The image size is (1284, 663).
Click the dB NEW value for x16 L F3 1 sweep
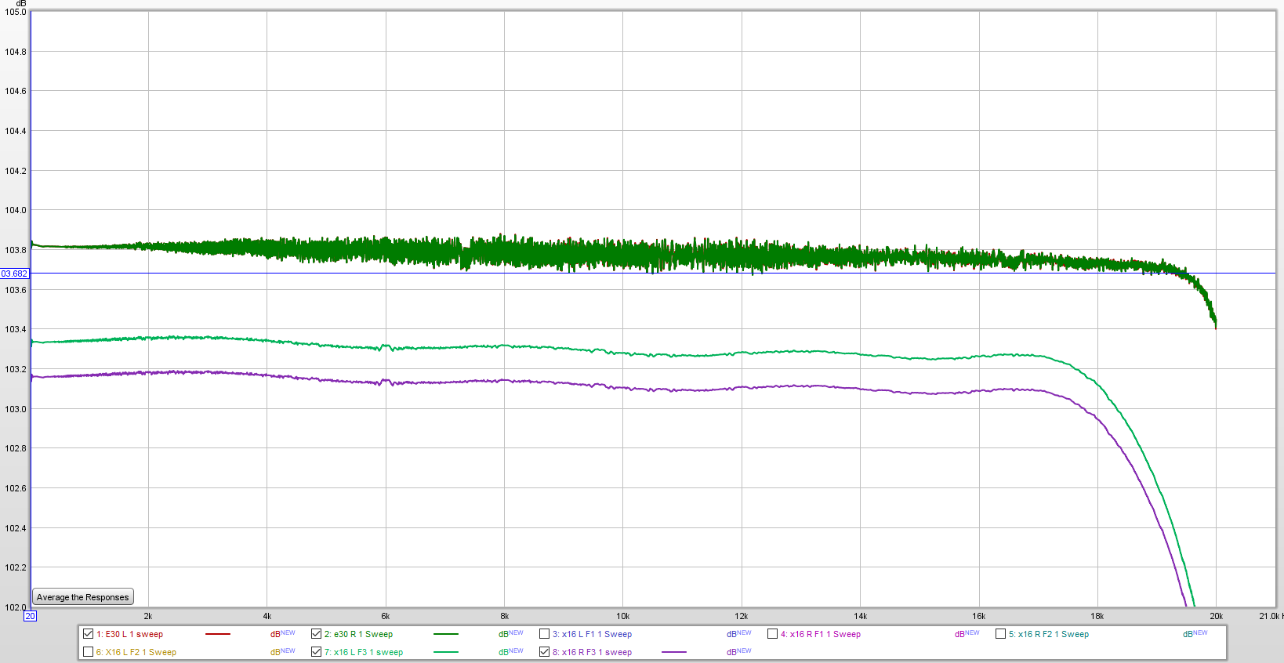(x=511, y=652)
